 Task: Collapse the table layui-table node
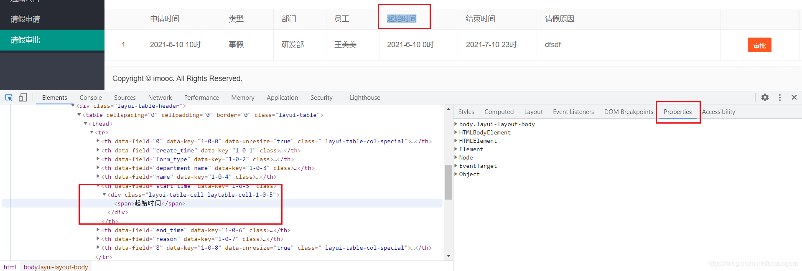pos(79,115)
